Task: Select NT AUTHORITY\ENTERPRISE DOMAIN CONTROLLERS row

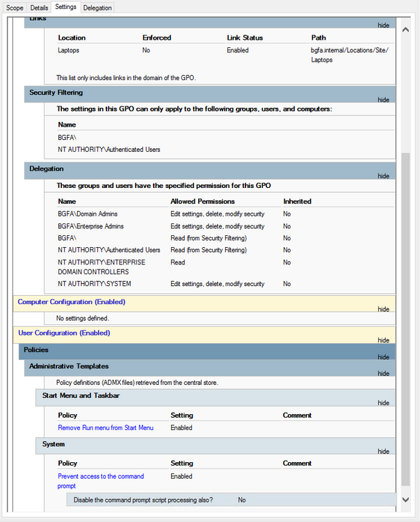Action: [225, 267]
